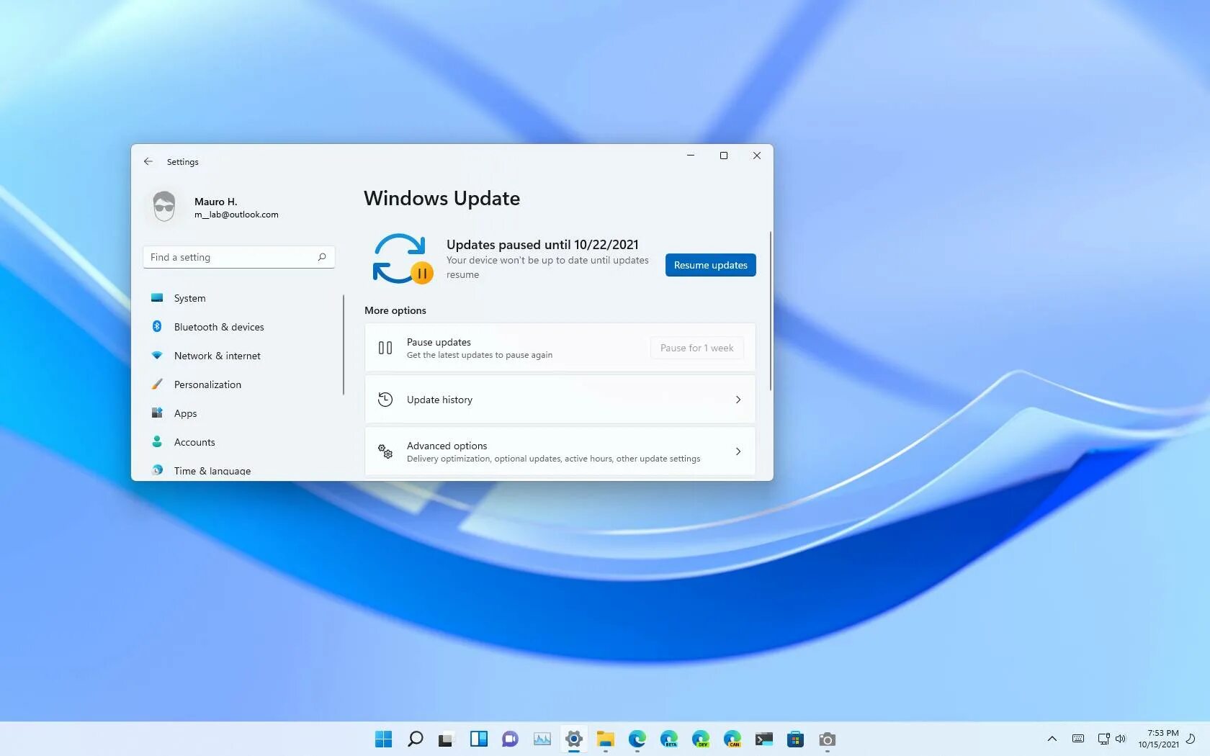The image size is (1210, 756).
Task: Expand the Update history row
Action: 560,399
